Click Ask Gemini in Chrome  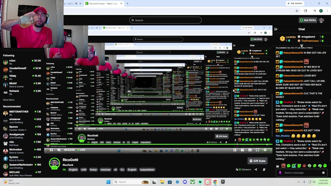[295, 3]
